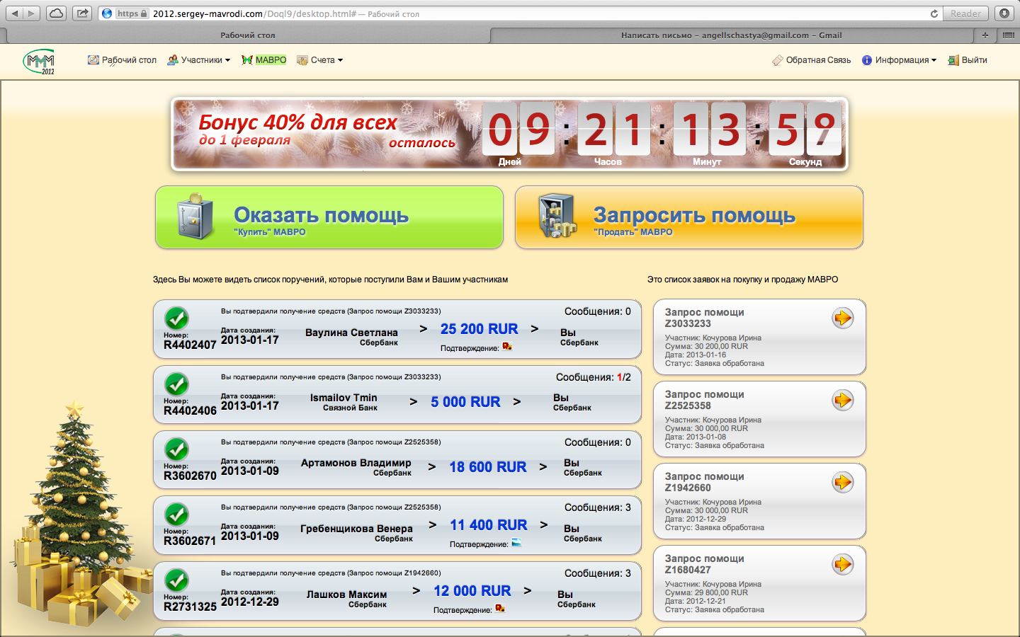Image resolution: width=1020 pixels, height=637 pixels.
Task: Click Сообщения: 3 on order R2731325
Action: pyautogui.click(x=598, y=573)
